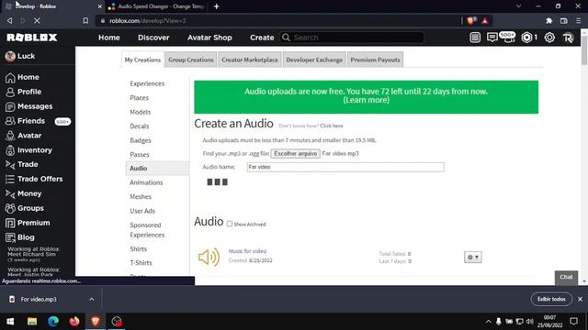Select Meshes in the creations list

[x=141, y=196]
